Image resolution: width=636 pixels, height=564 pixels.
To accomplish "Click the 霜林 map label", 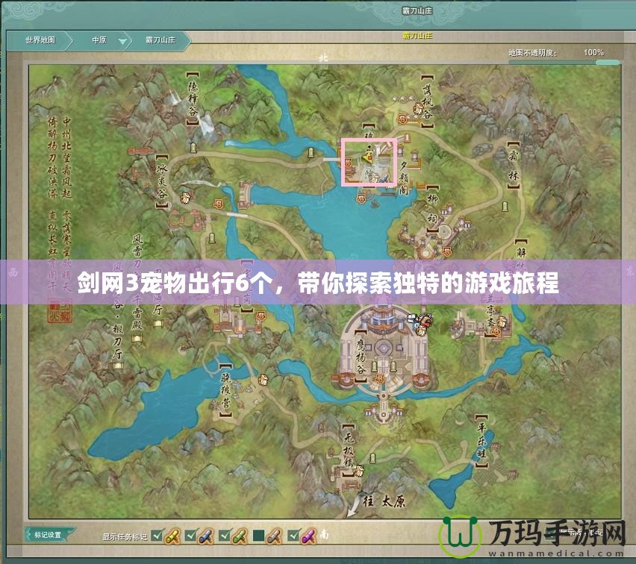I will tap(513, 166).
